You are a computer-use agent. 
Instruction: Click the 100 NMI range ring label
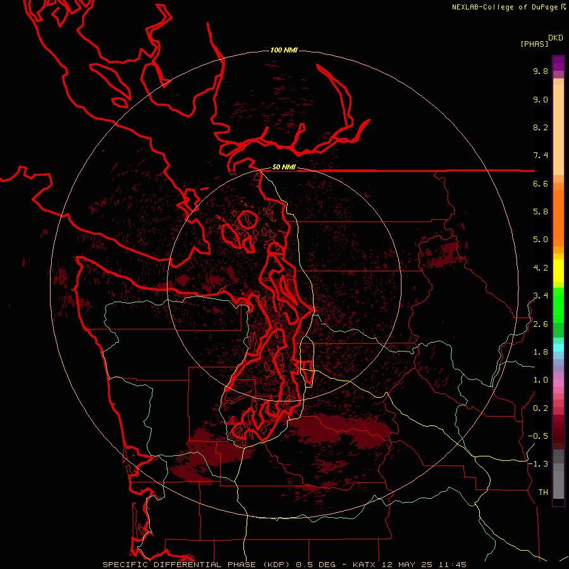tap(284, 50)
